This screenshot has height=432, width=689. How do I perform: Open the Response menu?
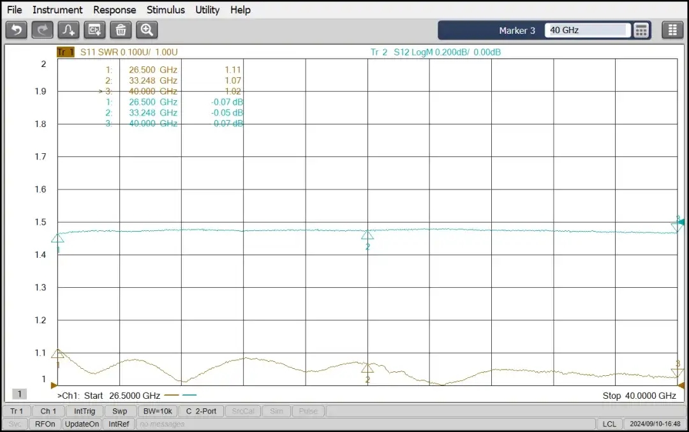coord(114,10)
